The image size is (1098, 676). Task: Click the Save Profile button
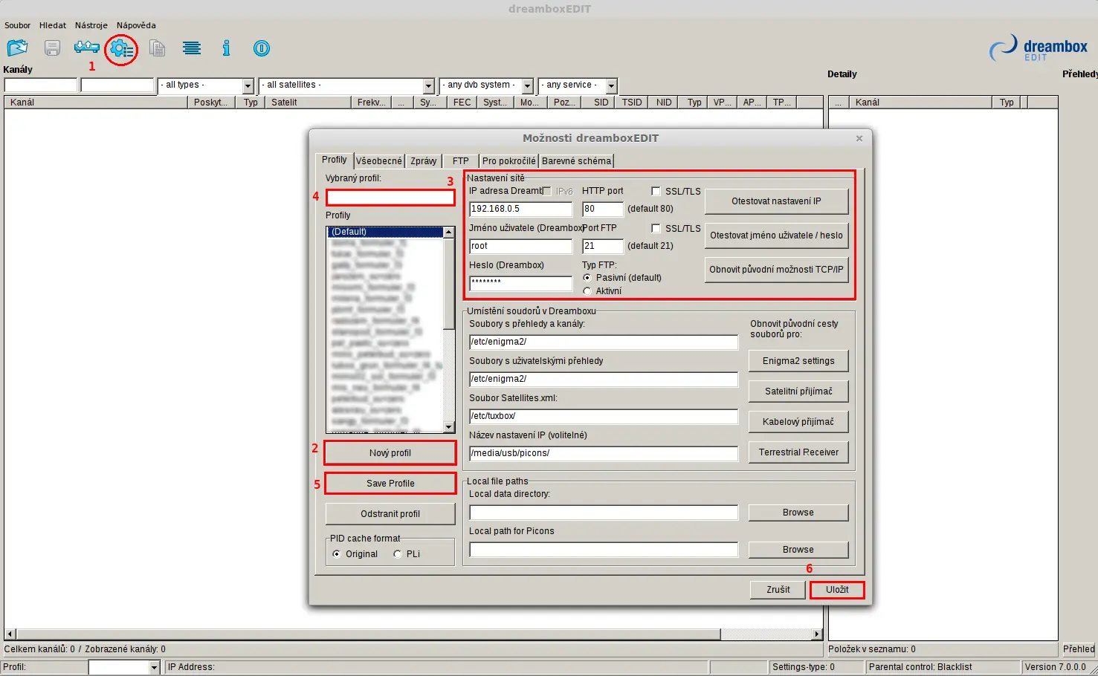click(x=390, y=484)
